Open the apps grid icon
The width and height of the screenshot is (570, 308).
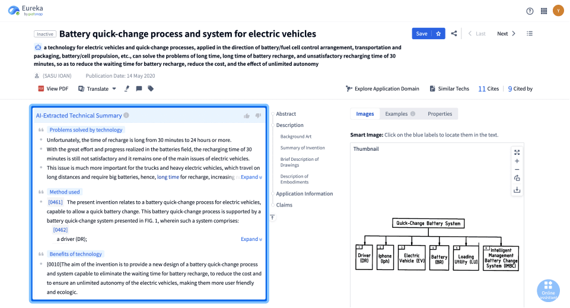pyautogui.click(x=544, y=11)
